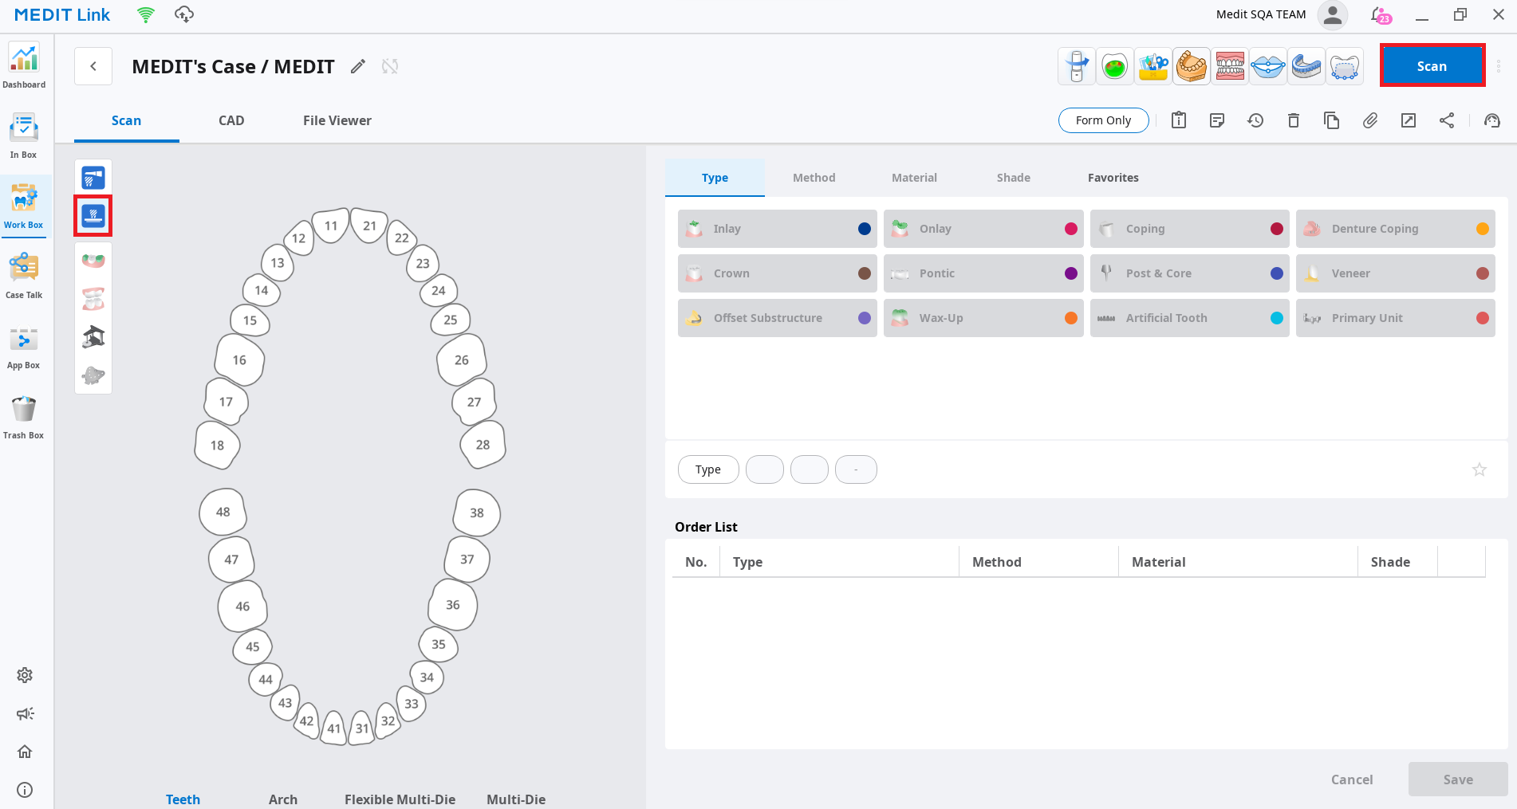Attach a file with paperclip icon
The image size is (1517, 809).
1370,120
